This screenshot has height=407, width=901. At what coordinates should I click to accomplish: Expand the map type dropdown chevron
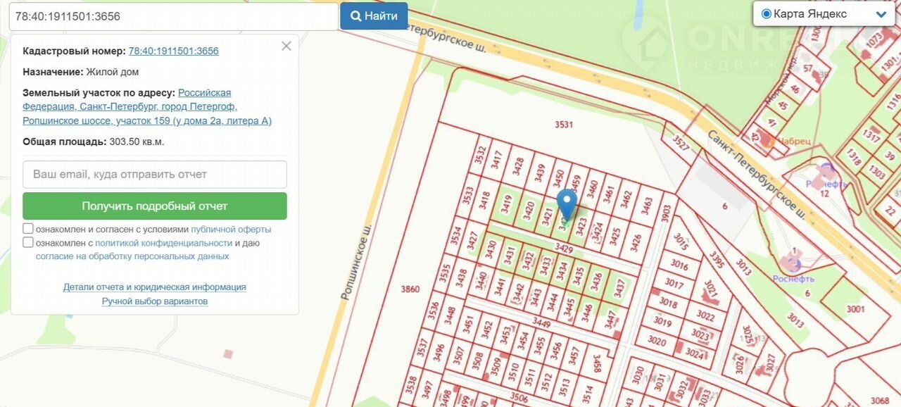point(881,14)
